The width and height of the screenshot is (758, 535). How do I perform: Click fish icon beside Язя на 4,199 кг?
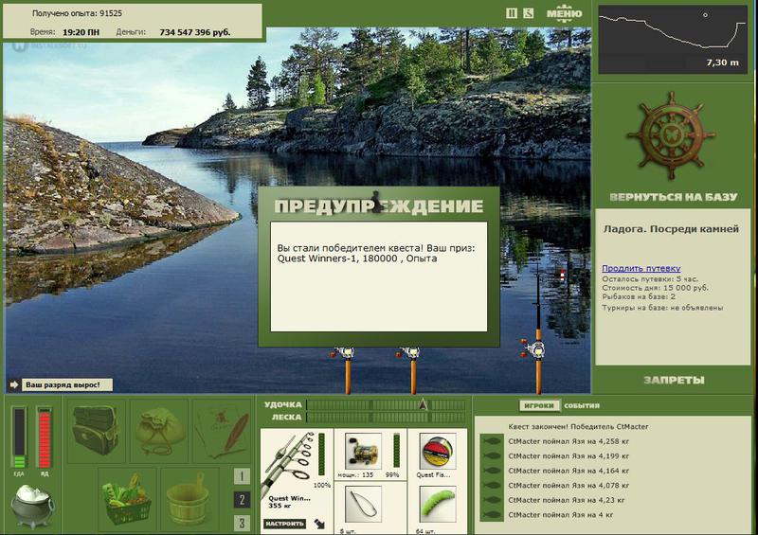[x=492, y=455]
